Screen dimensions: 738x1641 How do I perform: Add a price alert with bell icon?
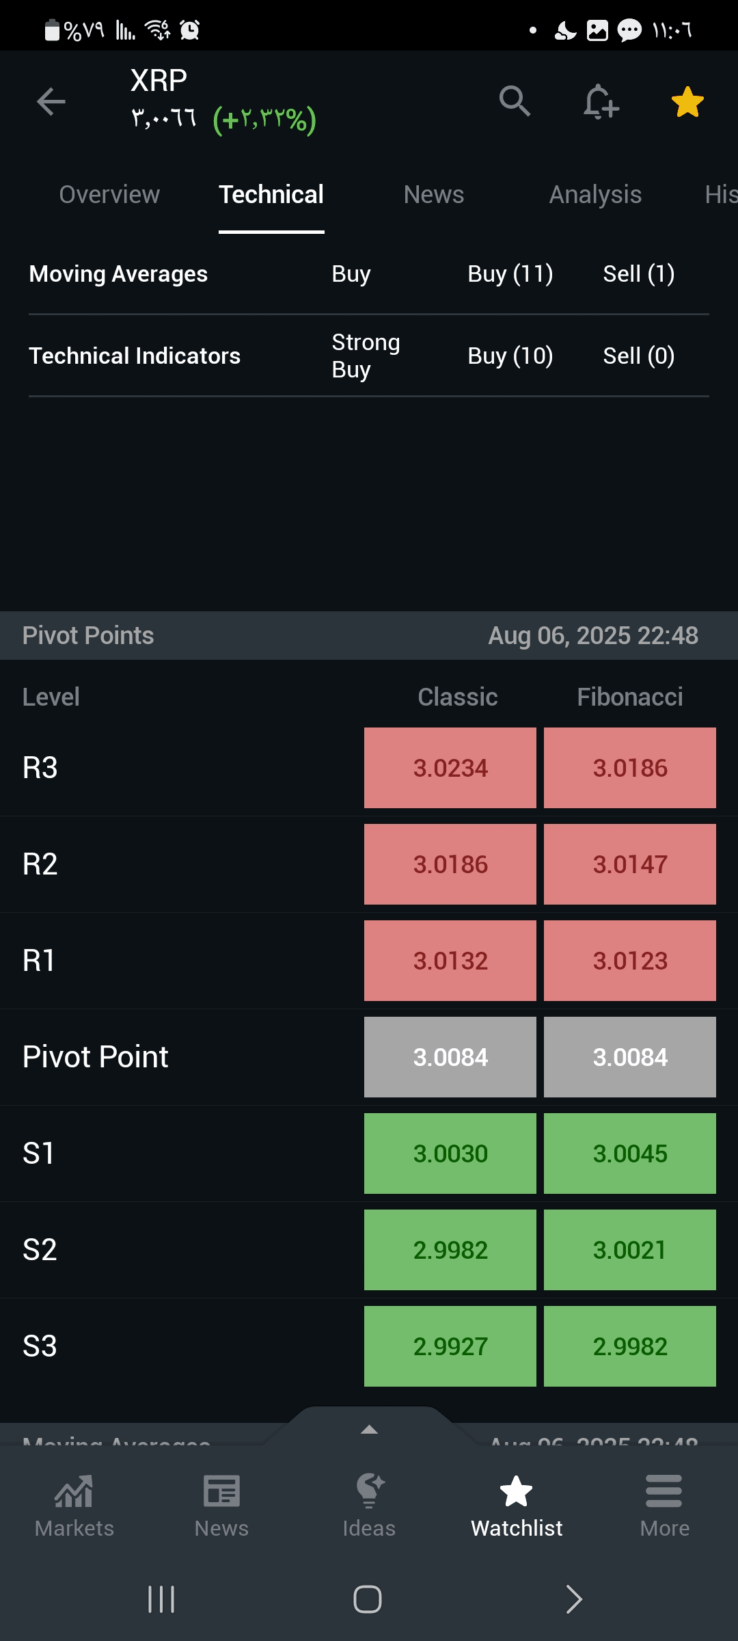(x=601, y=102)
